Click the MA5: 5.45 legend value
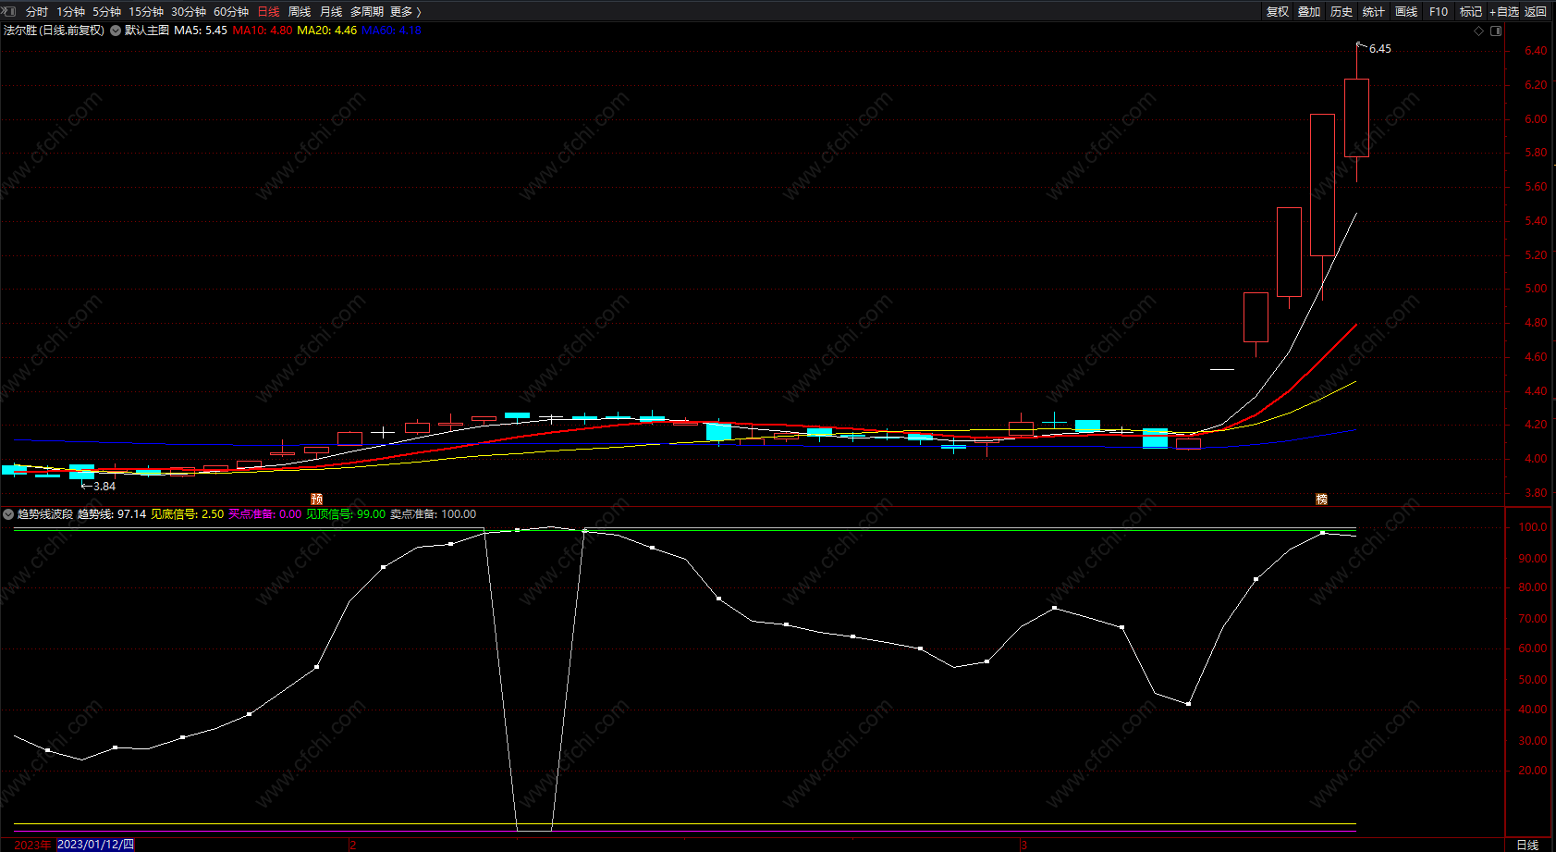The image size is (1556, 852). click(201, 31)
